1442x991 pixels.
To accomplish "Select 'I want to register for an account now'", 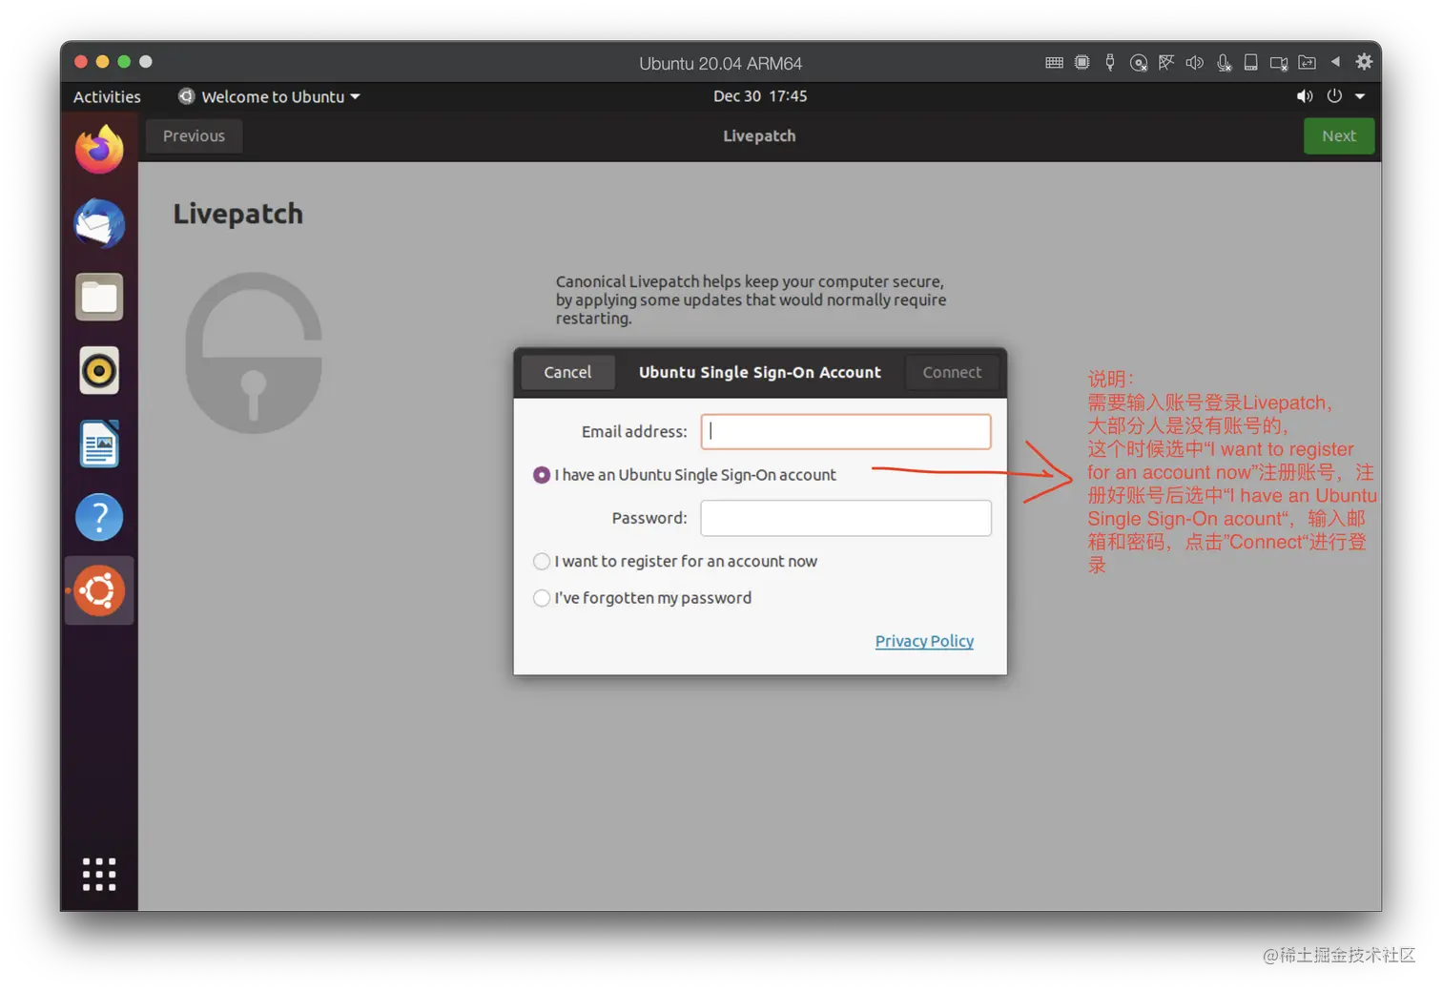I will click(542, 562).
